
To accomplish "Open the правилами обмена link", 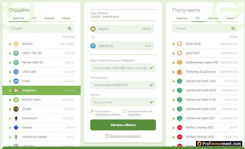I will pyautogui.click(x=108, y=114).
